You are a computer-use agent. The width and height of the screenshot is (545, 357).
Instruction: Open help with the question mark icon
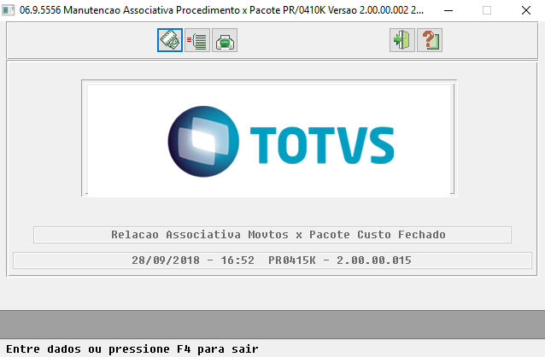pos(430,40)
